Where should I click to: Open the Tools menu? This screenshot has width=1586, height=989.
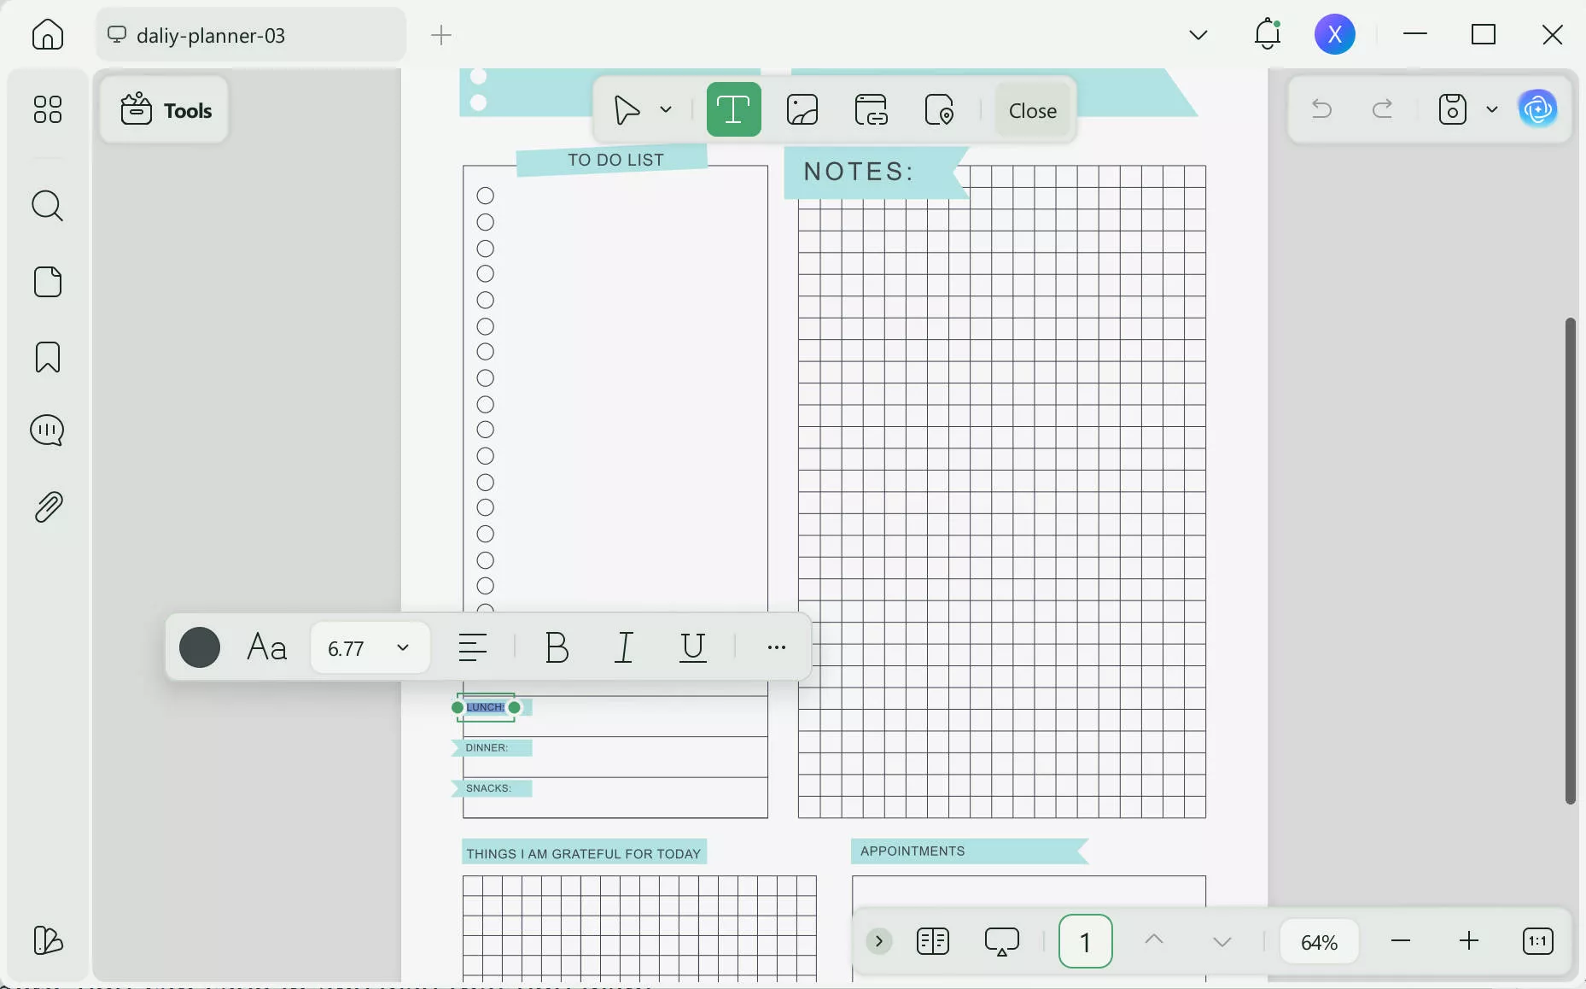(x=165, y=110)
